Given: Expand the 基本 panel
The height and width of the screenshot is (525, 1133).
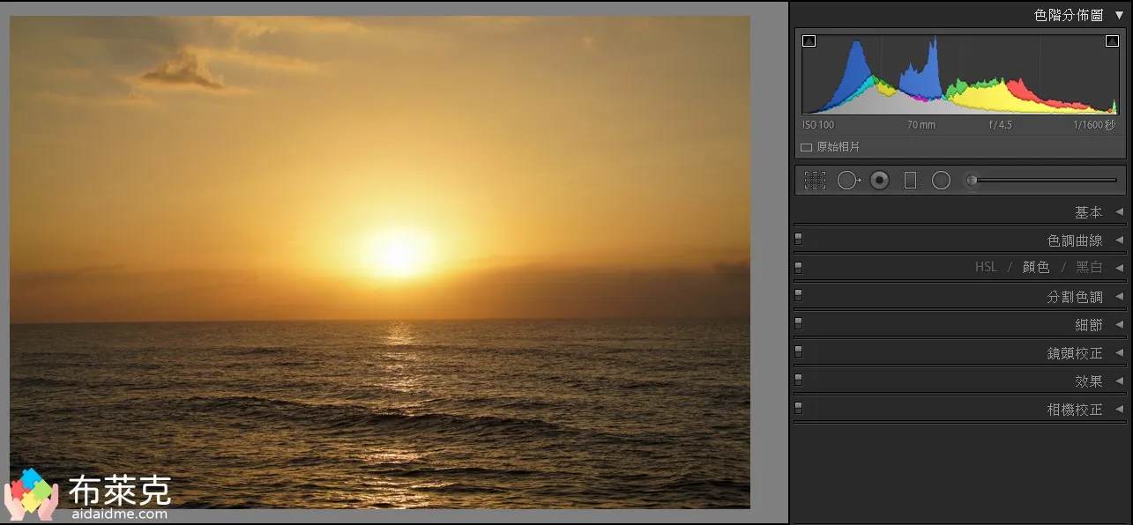Looking at the screenshot, I should click(x=1088, y=212).
